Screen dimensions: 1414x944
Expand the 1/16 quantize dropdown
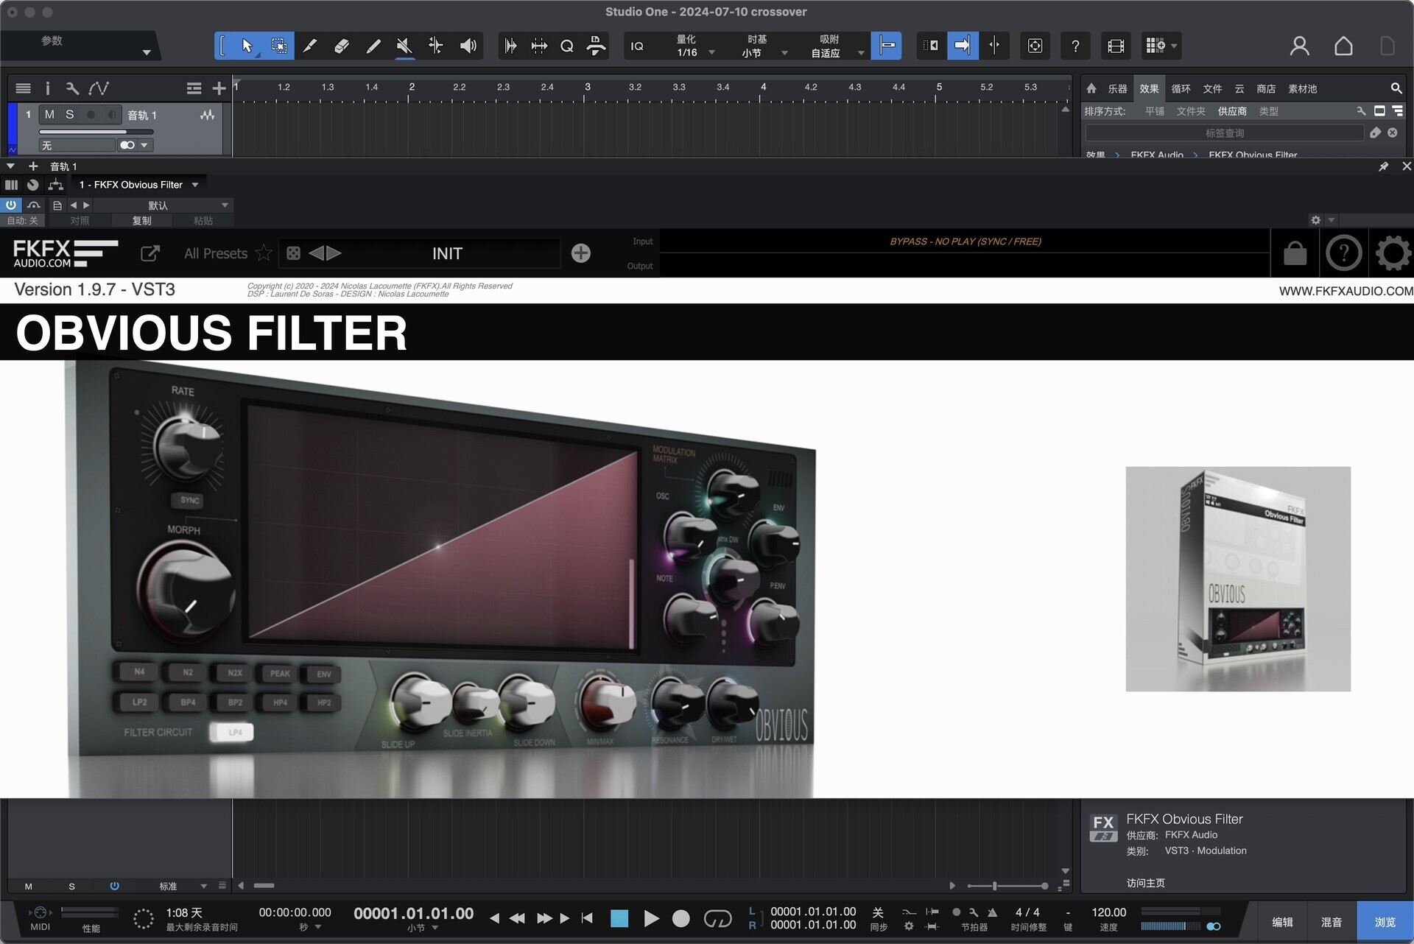(x=711, y=52)
